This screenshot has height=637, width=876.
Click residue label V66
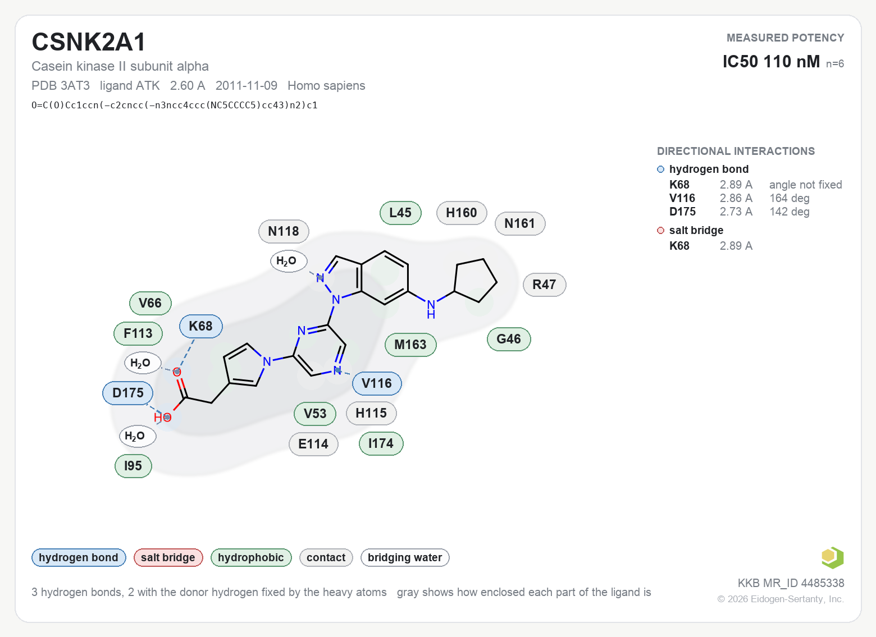(x=150, y=303)
